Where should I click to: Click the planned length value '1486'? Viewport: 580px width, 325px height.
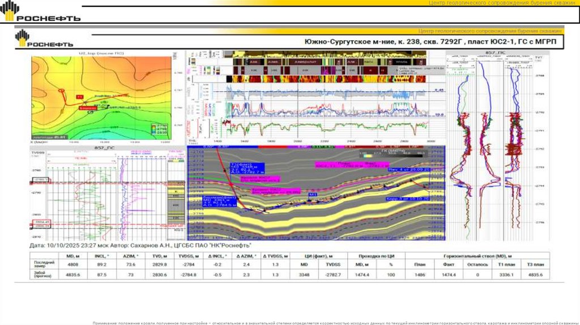420,275
